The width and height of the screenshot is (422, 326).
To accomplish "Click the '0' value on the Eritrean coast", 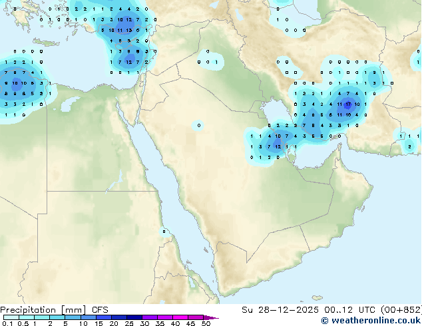I will coord(164,232).
